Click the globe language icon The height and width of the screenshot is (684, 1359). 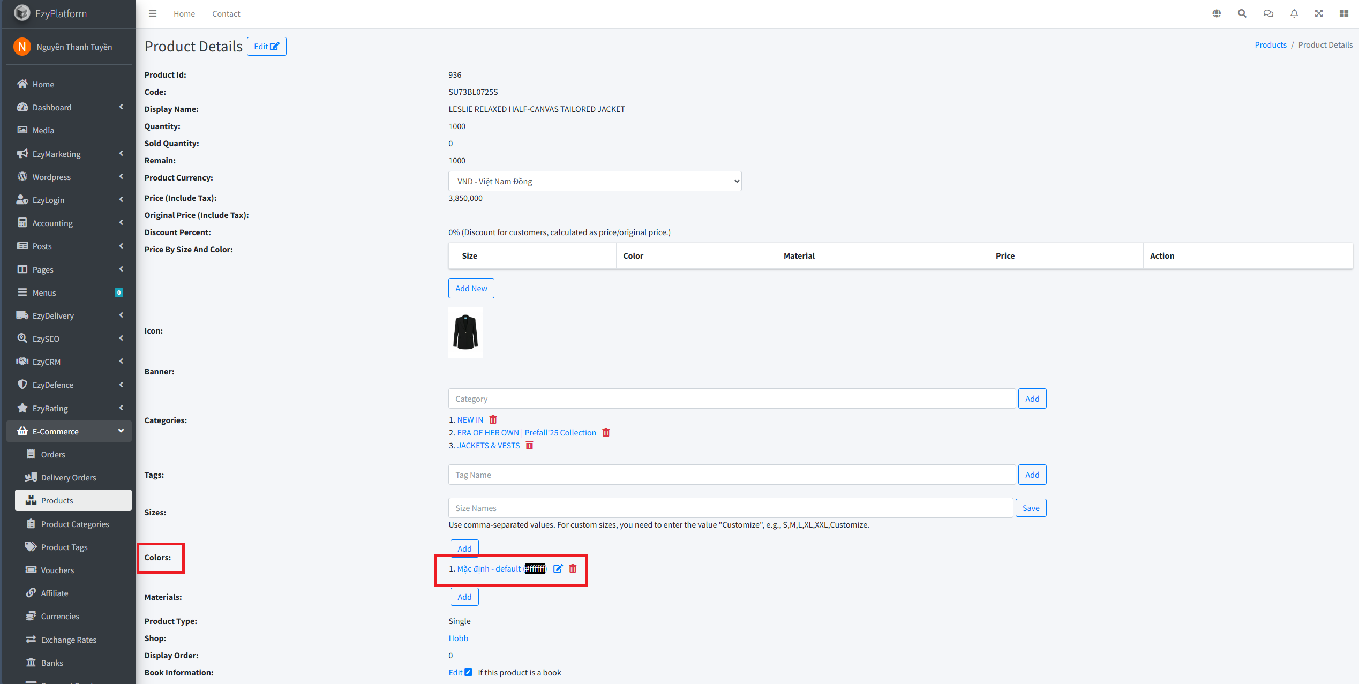[x=1217, y=13]
